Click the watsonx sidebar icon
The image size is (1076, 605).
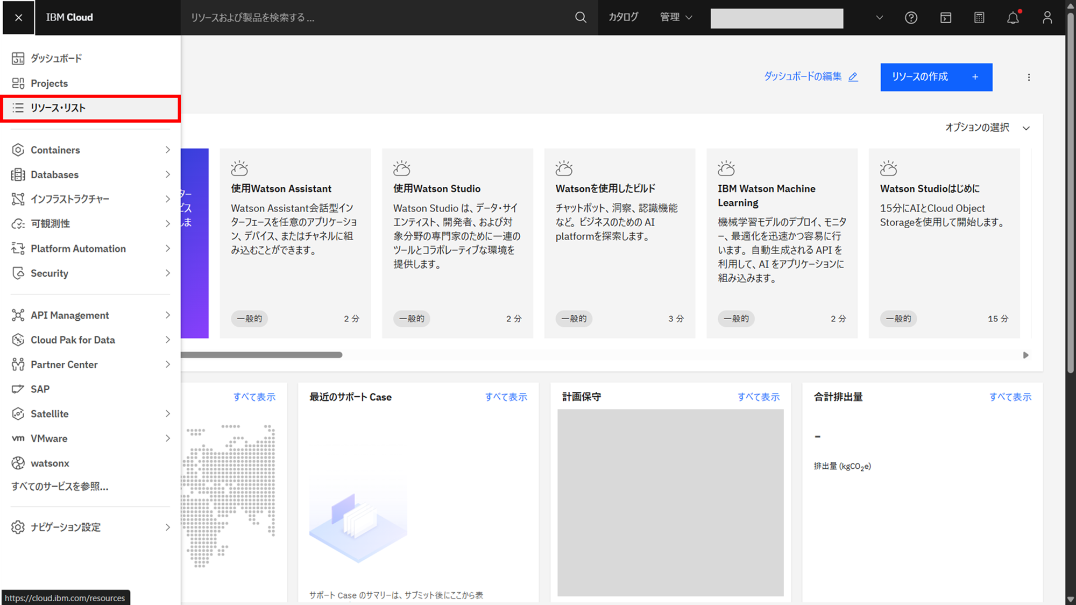(x=18, y=463)
